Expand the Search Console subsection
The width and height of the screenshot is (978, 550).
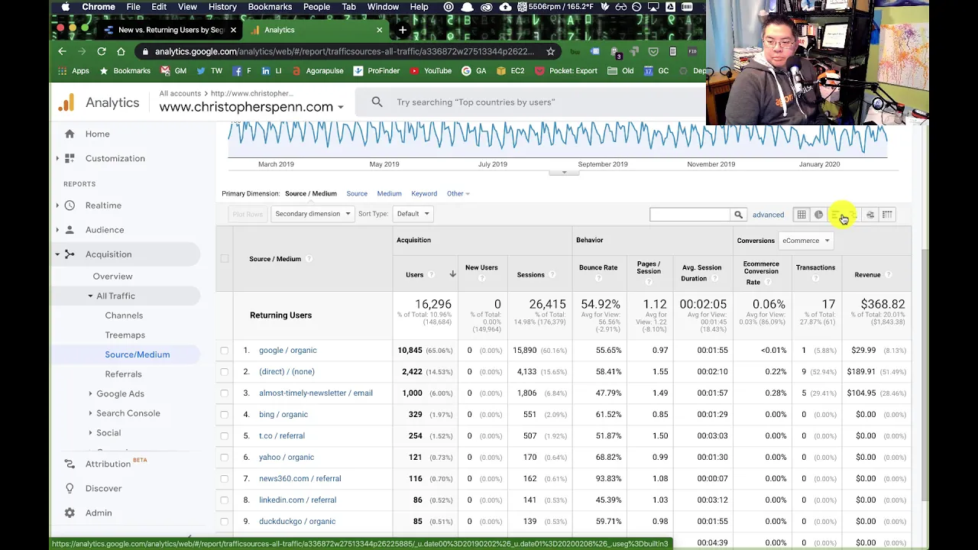click(x=90, y=413)
